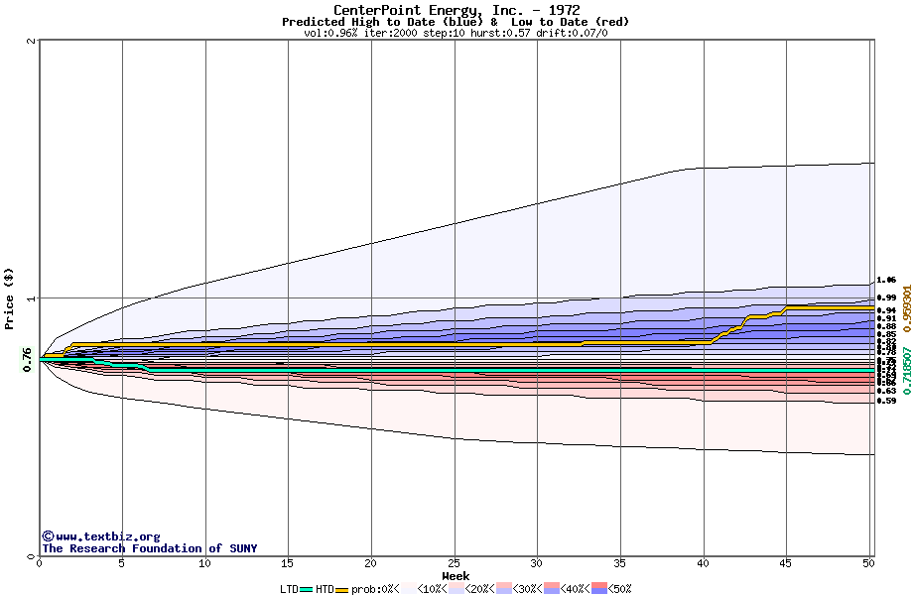Screen dimensions: 913x595
Task: Click the "0.91" right-edge price label
Action: (x=886, y=318)
